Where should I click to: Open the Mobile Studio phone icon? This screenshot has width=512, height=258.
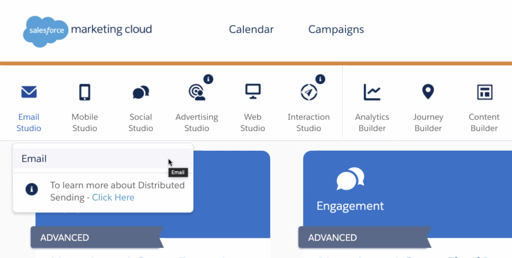tap(85, 92)
